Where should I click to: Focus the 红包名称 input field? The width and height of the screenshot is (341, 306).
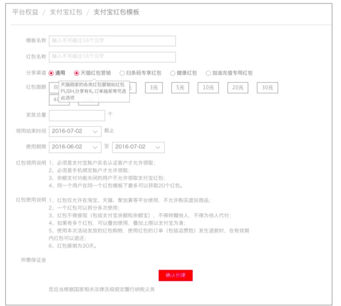pyautogui.click(x=112, y=57)
